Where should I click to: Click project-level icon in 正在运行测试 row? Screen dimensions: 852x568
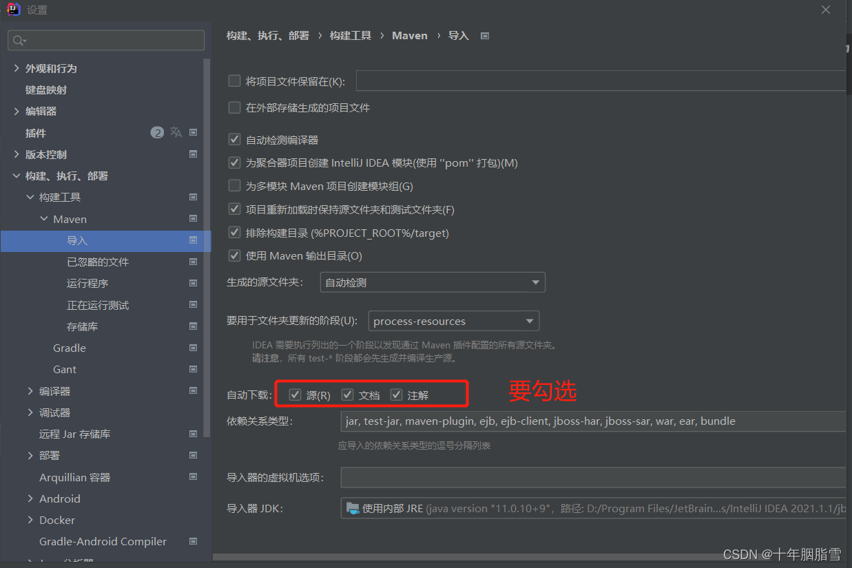[194, 305]
